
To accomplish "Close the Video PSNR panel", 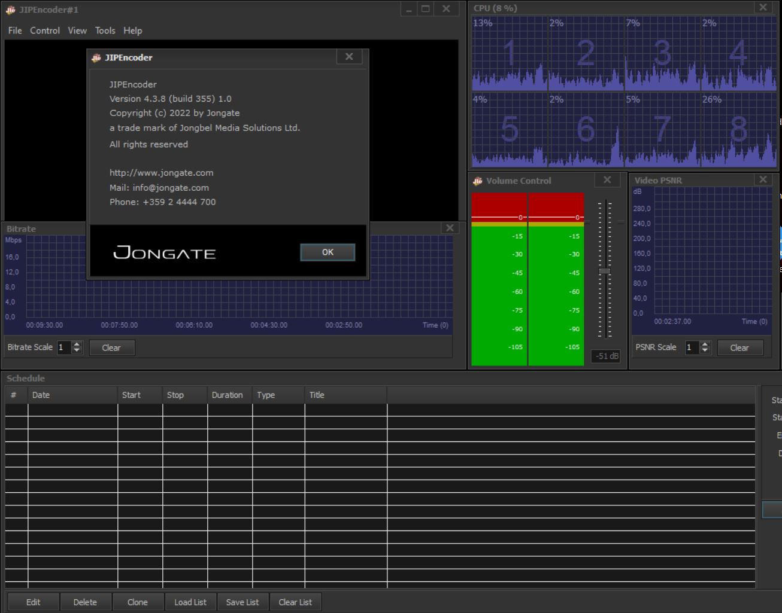I will (x=763, y=179).
